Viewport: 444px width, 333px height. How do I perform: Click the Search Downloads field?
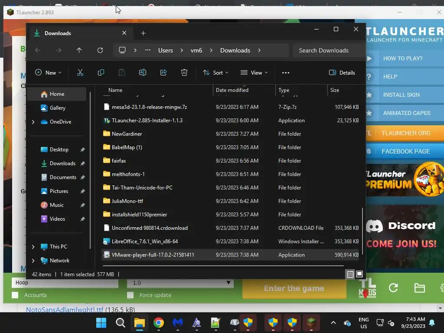[328, 50]
